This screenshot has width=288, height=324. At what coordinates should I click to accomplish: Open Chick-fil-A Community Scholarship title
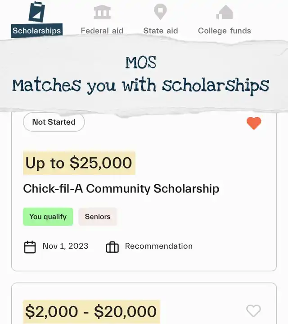coord(121,188)
